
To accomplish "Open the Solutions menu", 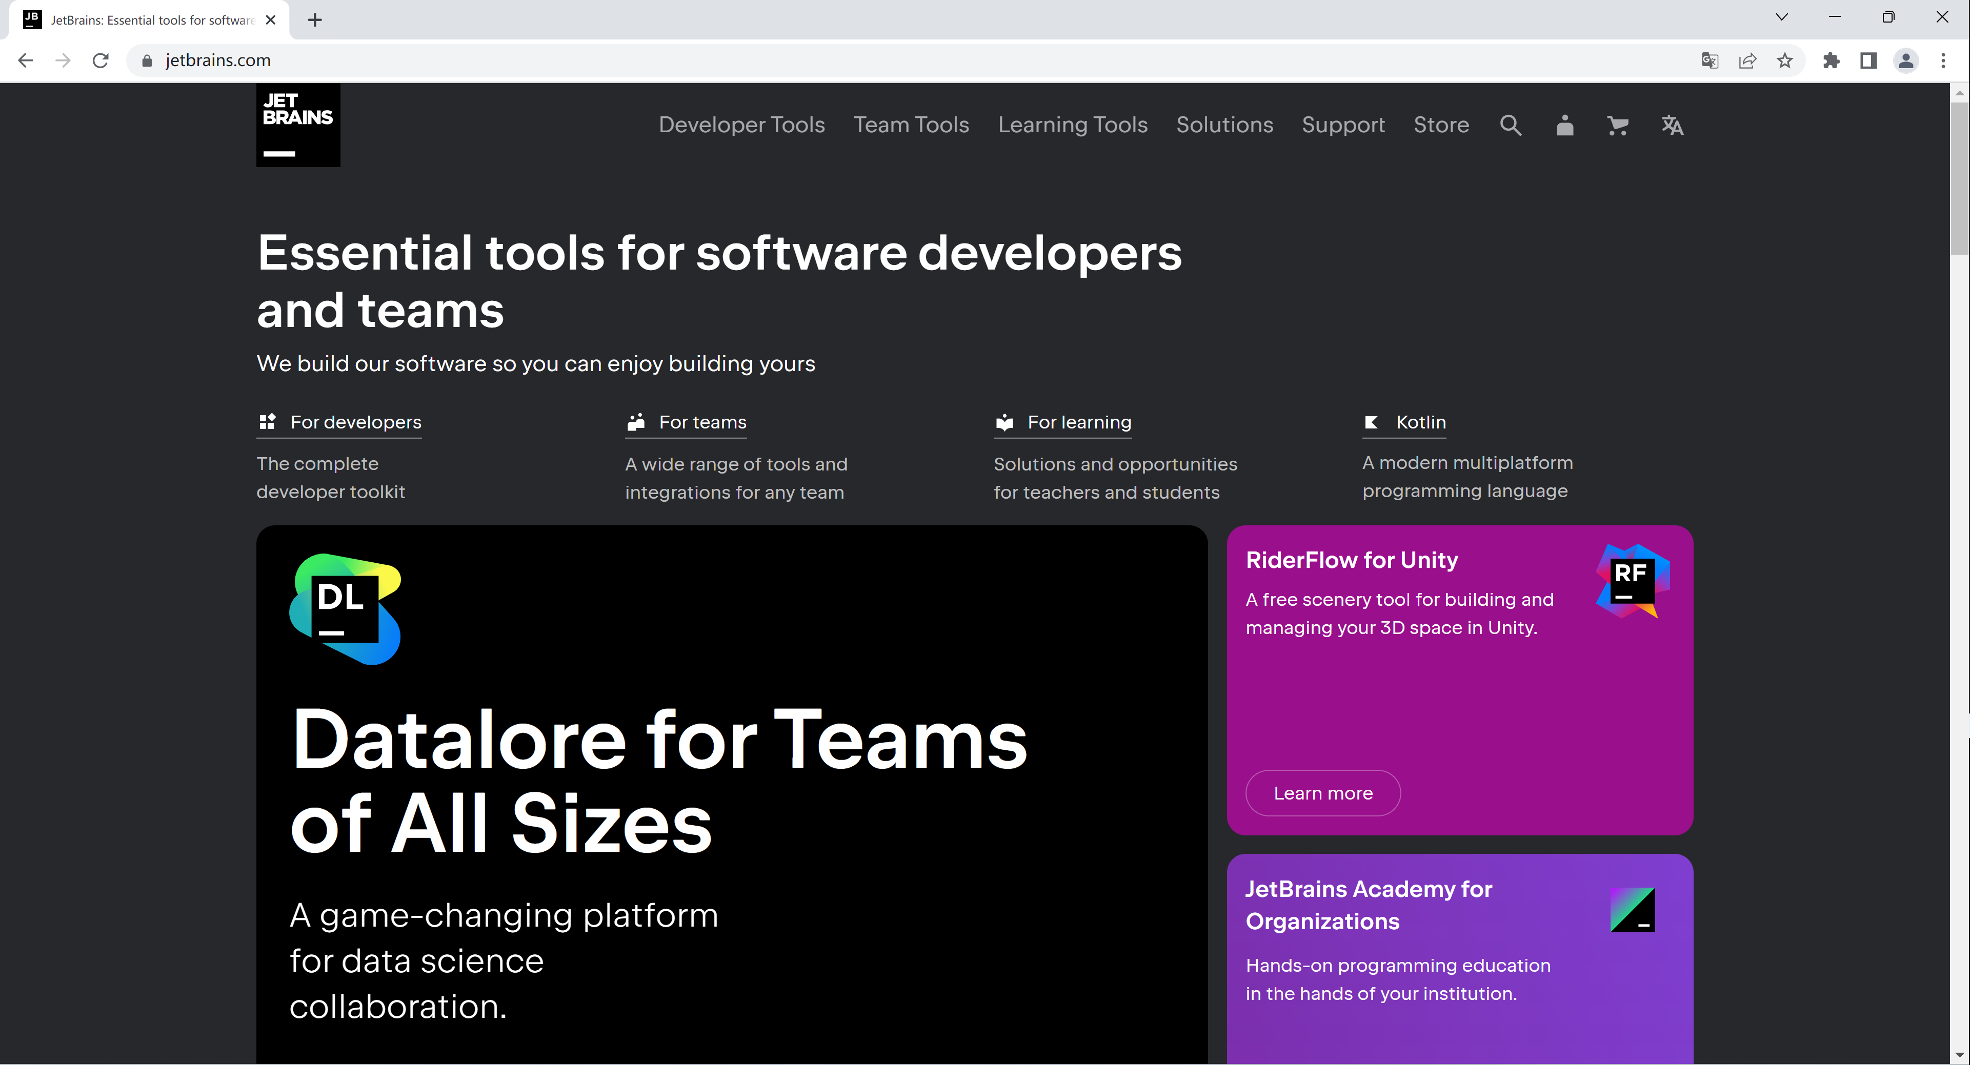I will point(1224,125).
